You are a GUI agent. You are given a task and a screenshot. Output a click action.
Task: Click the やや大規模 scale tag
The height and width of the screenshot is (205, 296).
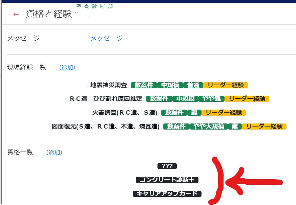point(209,127)
